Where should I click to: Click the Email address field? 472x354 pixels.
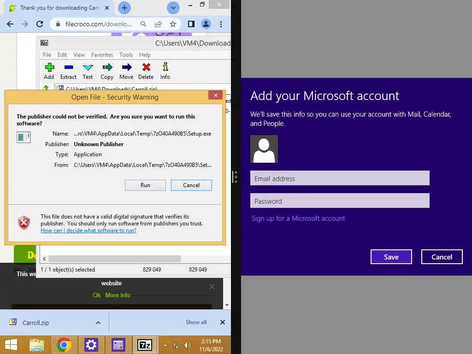[340, 178]
